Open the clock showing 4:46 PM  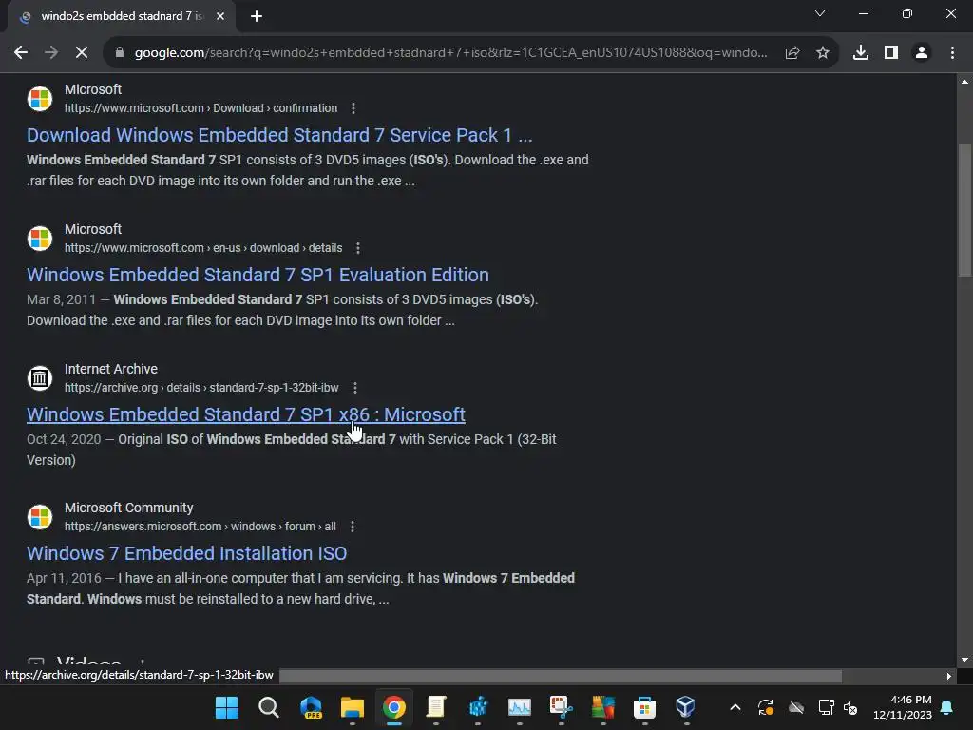pos(903,707)
